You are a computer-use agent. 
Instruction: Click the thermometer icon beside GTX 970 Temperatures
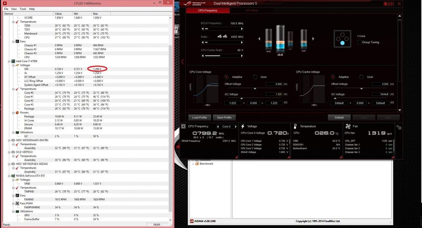pyautogui.click(x=17, y=187)
